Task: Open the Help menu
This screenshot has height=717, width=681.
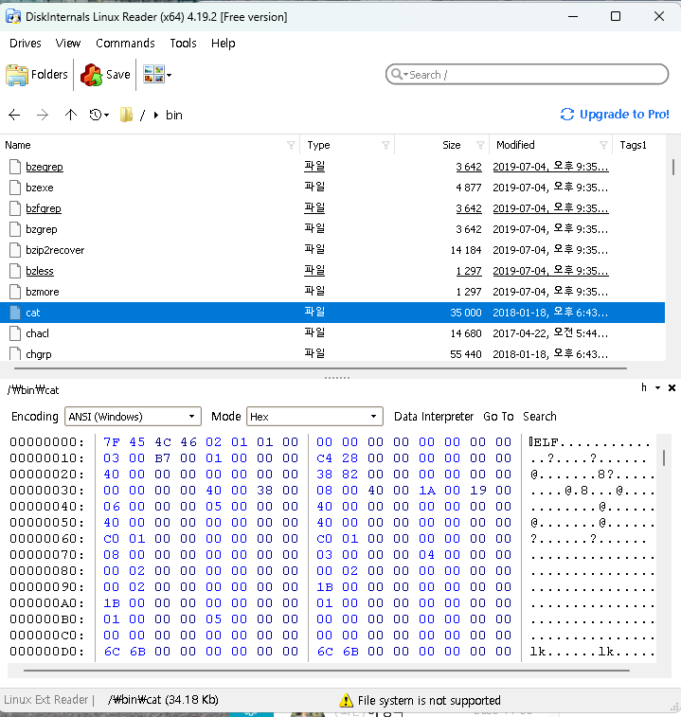Action: [224, 43]
